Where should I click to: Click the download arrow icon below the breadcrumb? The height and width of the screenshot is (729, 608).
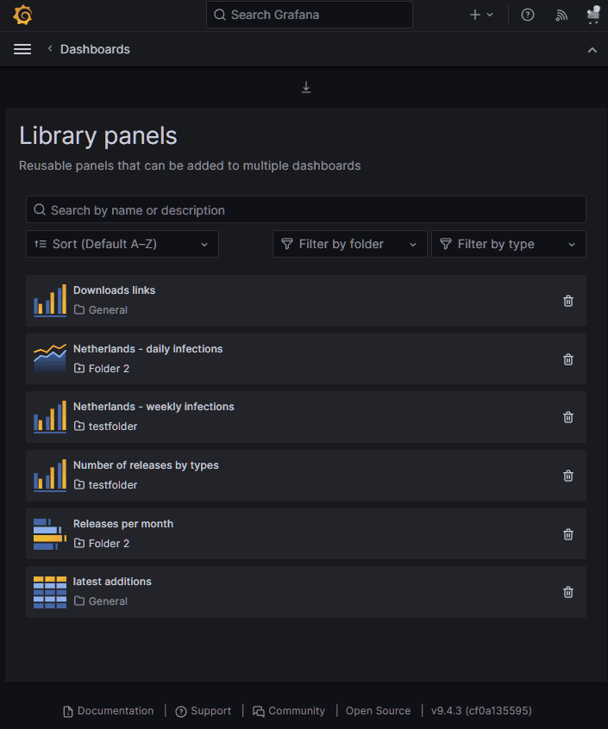pos(305,87)
